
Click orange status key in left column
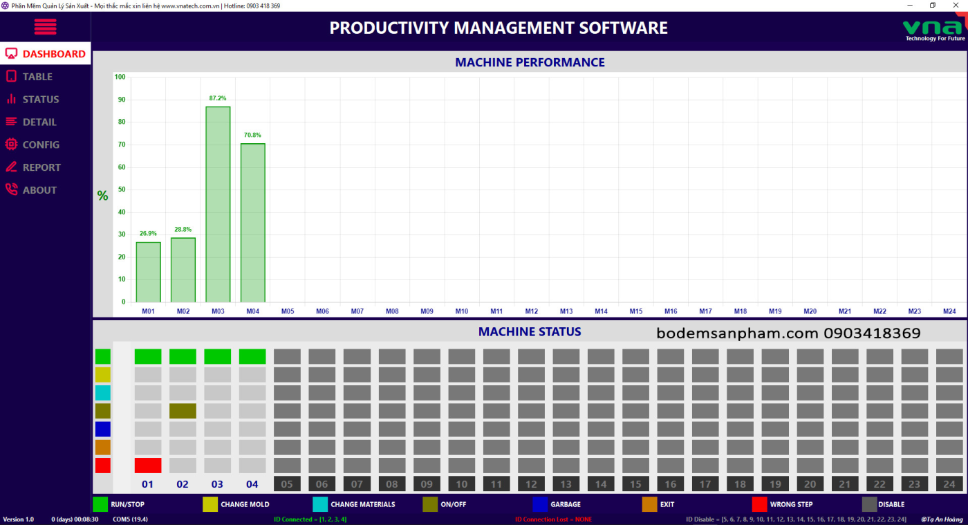[x=102, y=447]
